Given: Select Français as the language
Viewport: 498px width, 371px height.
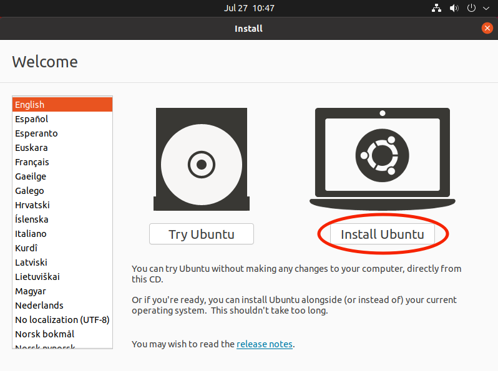Looking at the screenshot, I should [62, 162].
